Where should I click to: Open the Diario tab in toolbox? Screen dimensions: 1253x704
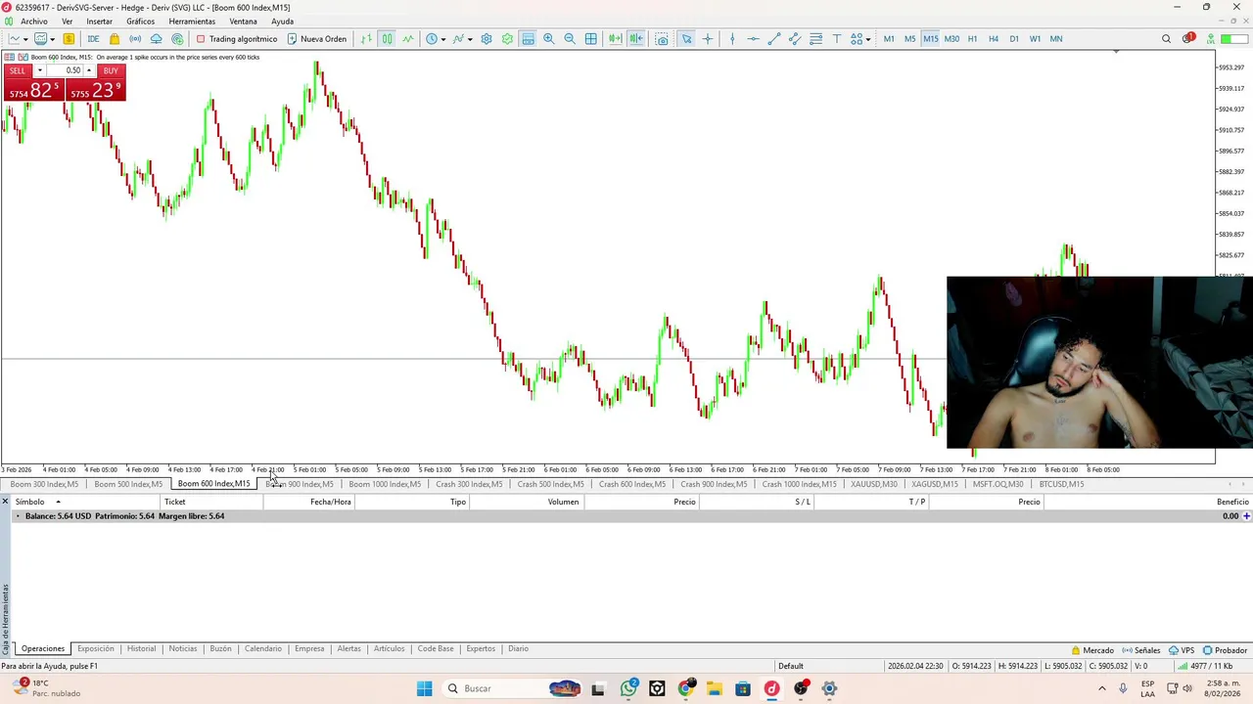[x=519, y=649]
